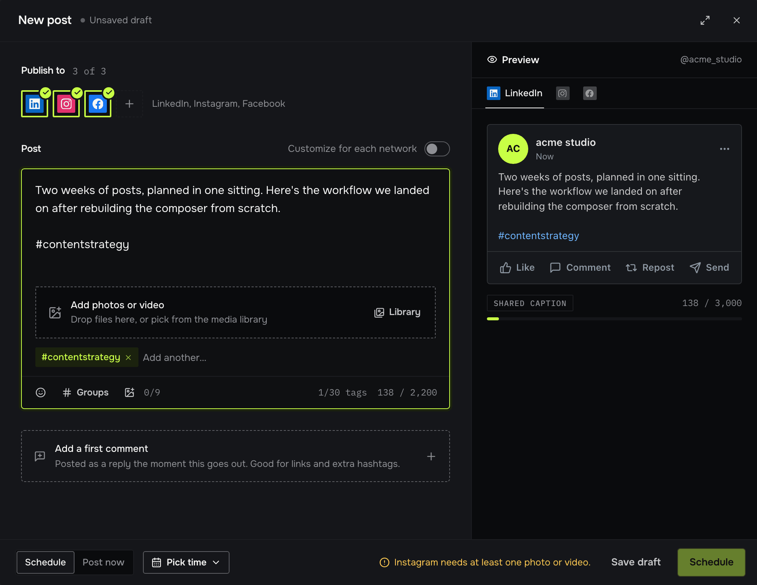Screen dimensions: 757x585
Task: Open the emoji picker
Action: coord(41,393)
